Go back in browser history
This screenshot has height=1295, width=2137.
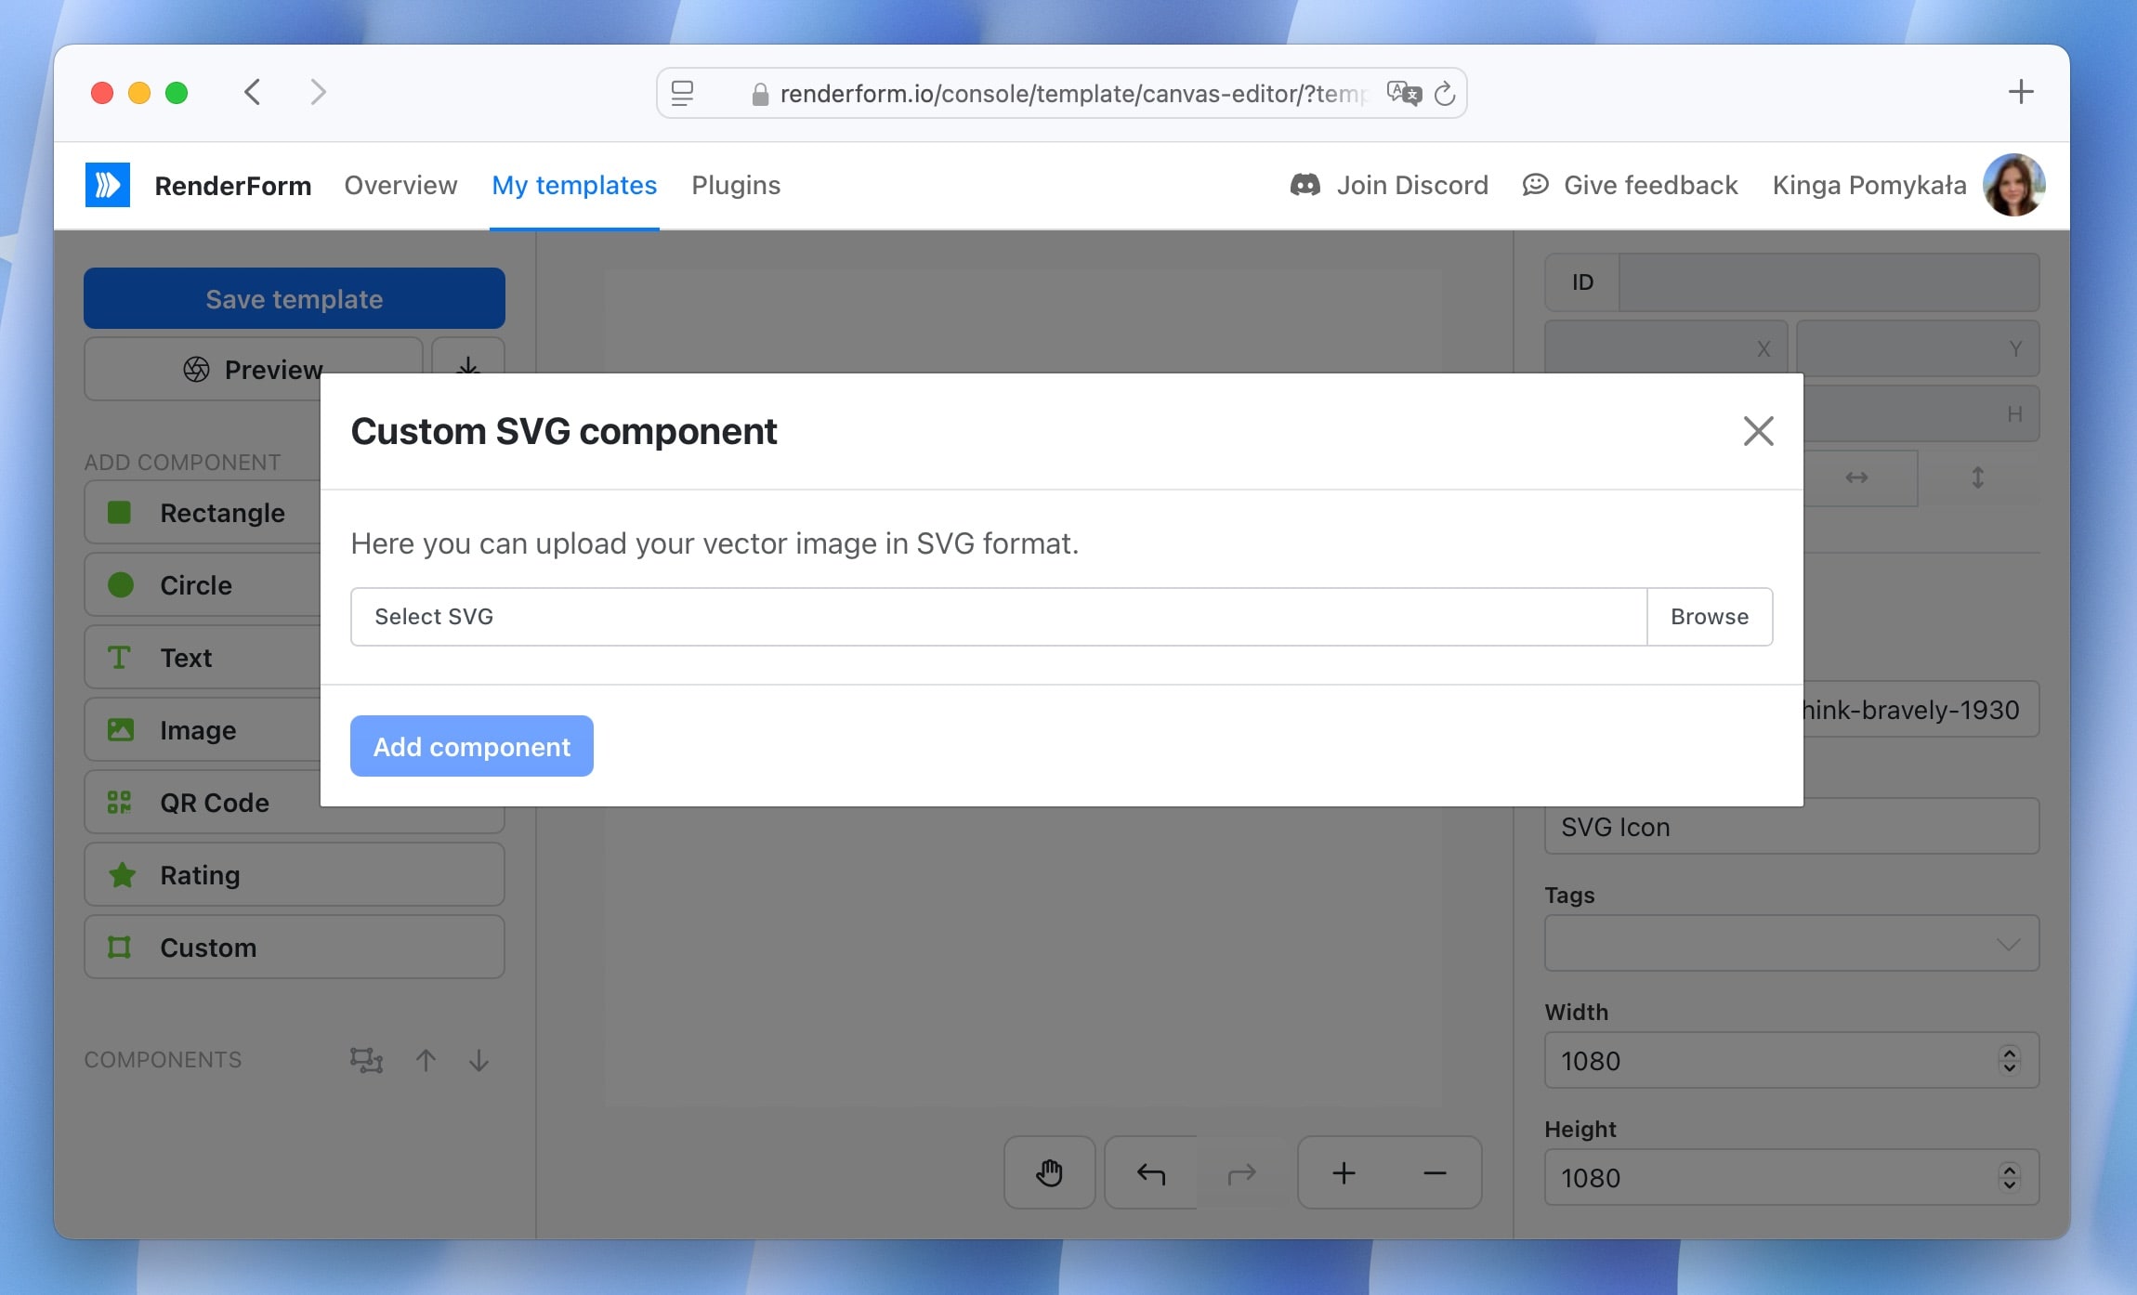252,92
